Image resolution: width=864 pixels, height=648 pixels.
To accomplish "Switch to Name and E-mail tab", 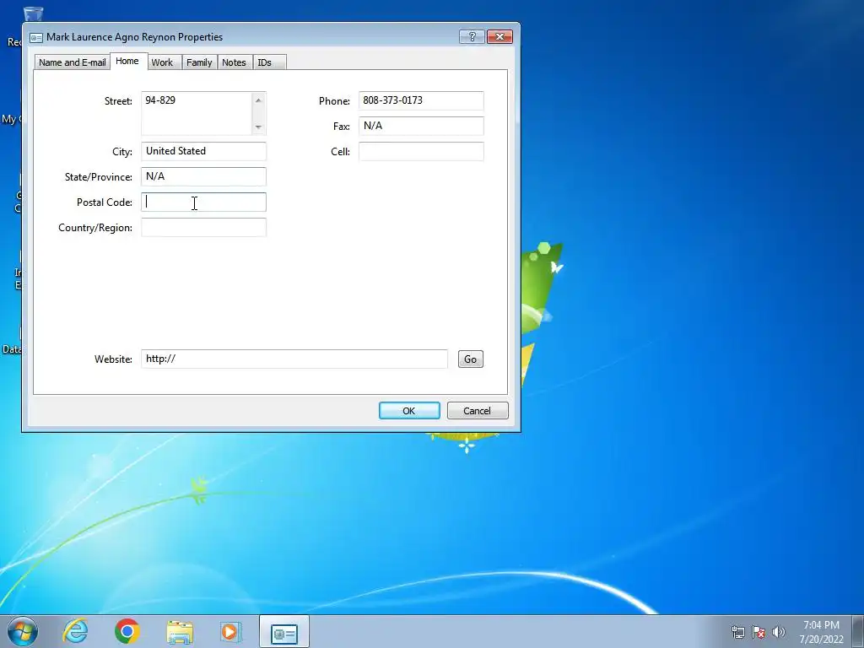I will 73,62.
